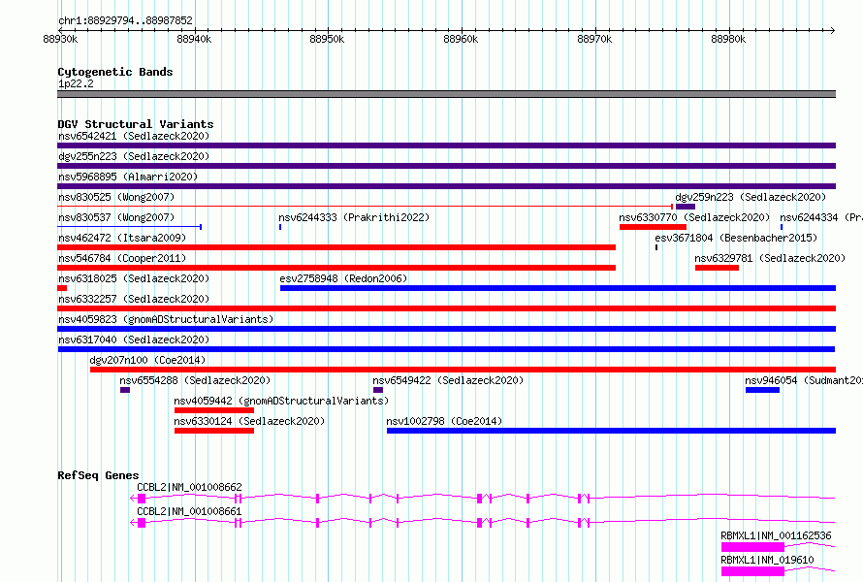This screenshot has height=582, width=863.
Task: Select the red nsv6330770 variant bar
Action: click(653, 227)
